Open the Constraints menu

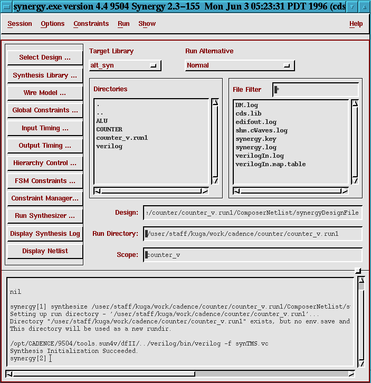point(91,24)
